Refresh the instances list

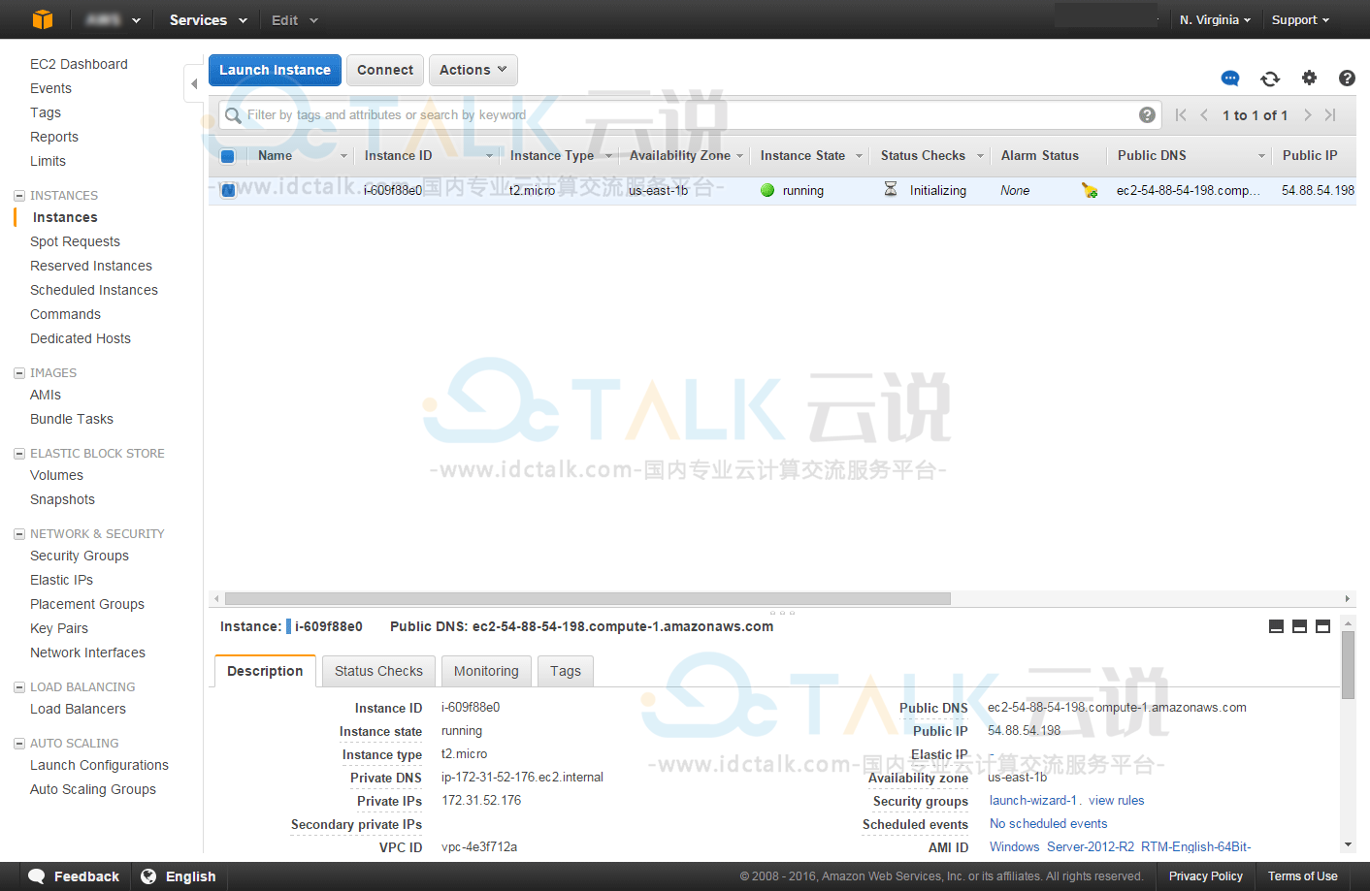click(x=1270, y=79)
